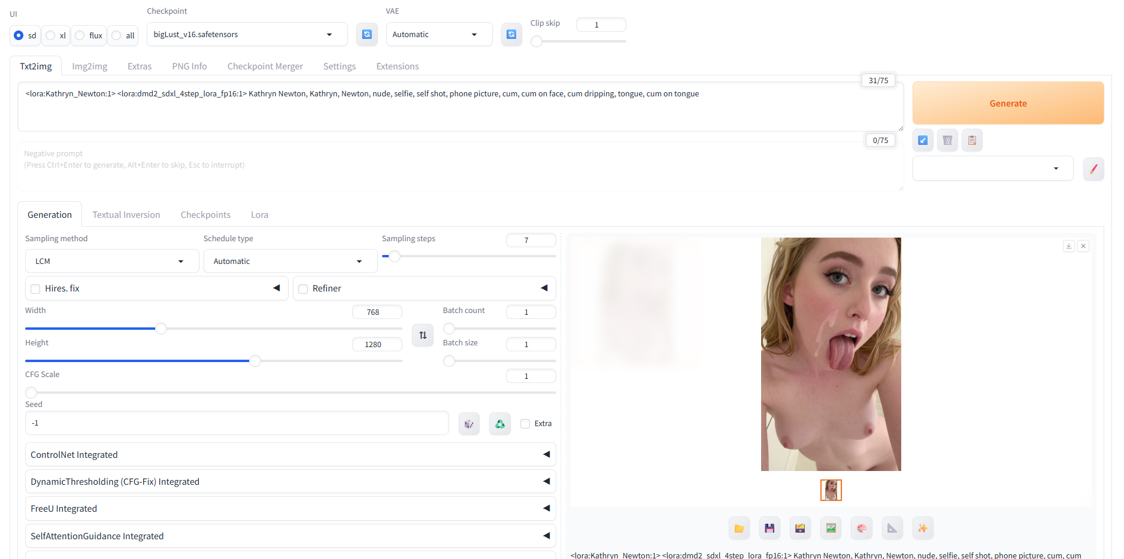This screenshot has width=1124, height=559.
Task: Click the Batch size slider
Action: point(499,361)
